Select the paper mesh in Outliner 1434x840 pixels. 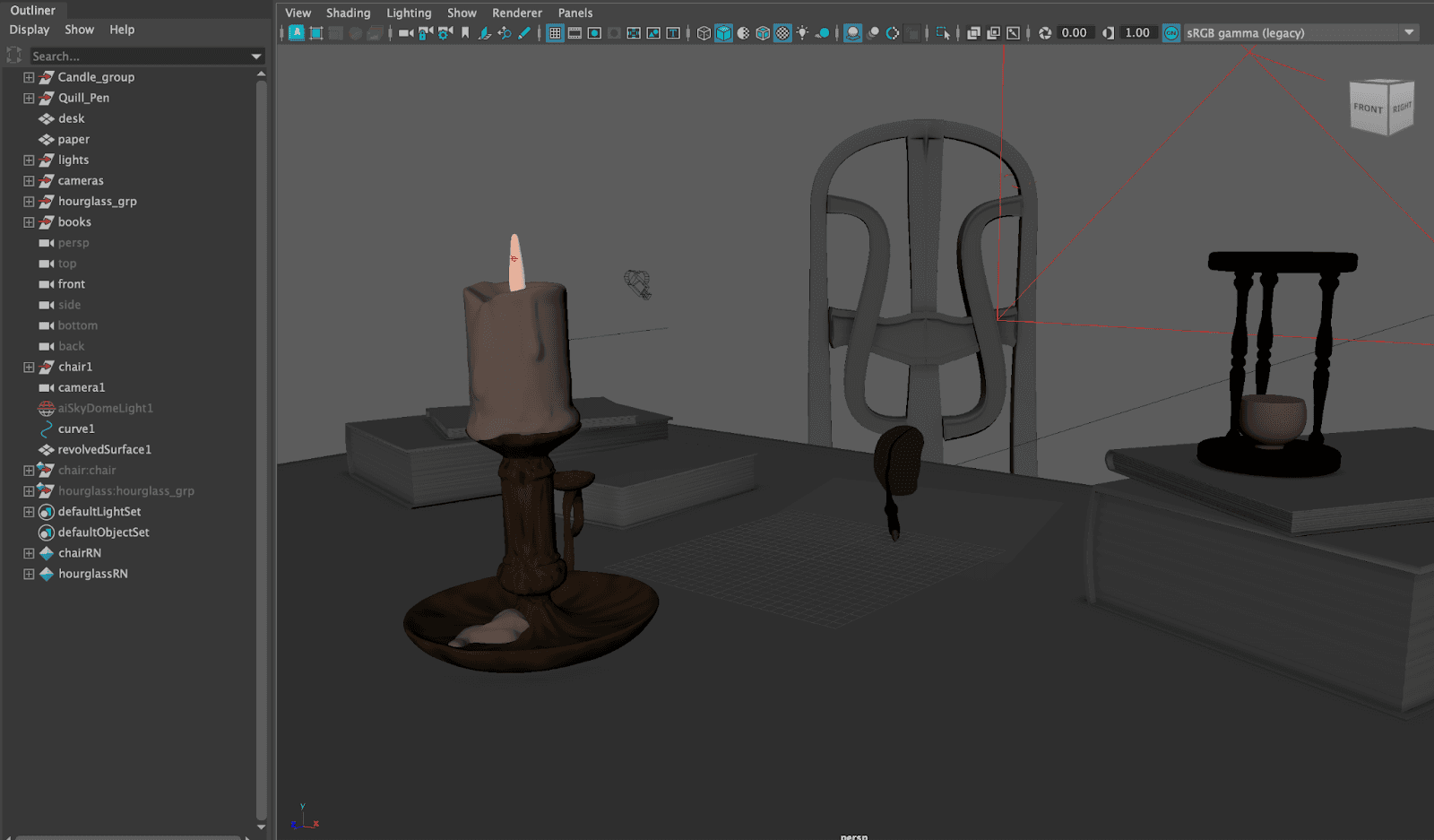pyautogui.click(x=73, y=139)
